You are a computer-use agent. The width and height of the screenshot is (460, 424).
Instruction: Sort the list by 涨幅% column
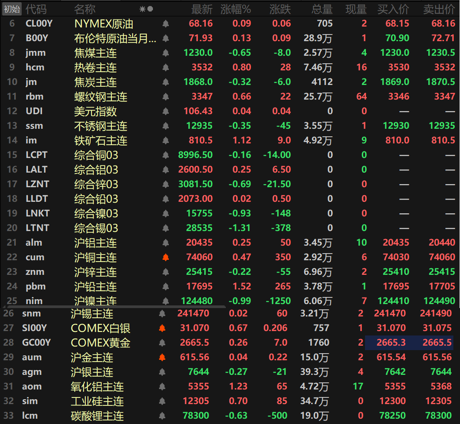(236, 9)
